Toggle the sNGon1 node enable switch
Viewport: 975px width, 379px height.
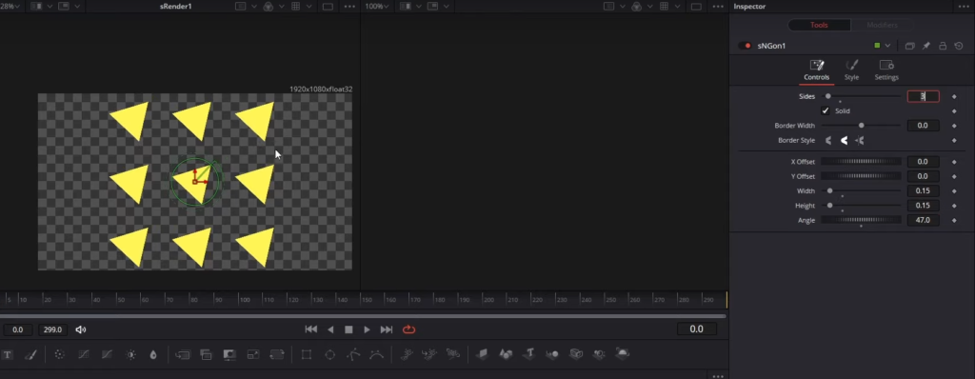[745, 46]
